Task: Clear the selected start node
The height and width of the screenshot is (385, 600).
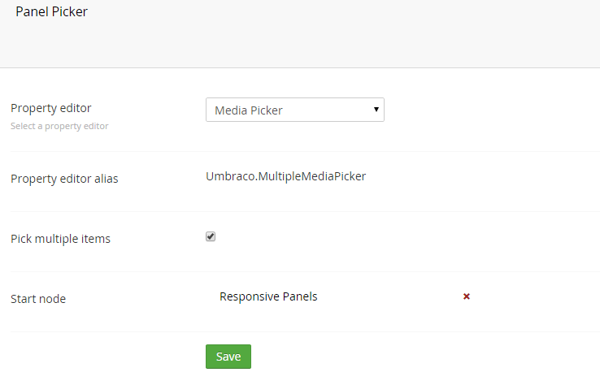Action: 467,296
